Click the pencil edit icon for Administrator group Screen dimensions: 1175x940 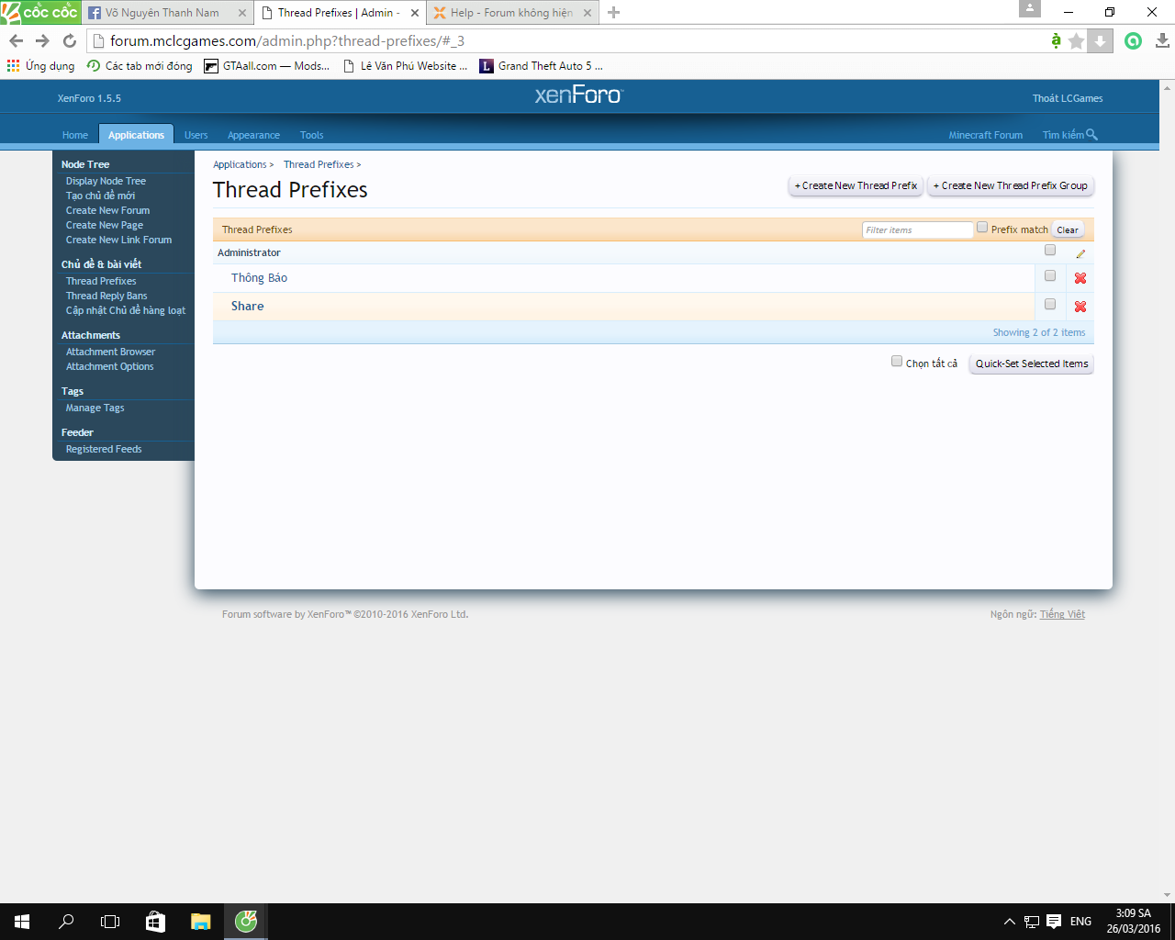(x=1080, y=253)
